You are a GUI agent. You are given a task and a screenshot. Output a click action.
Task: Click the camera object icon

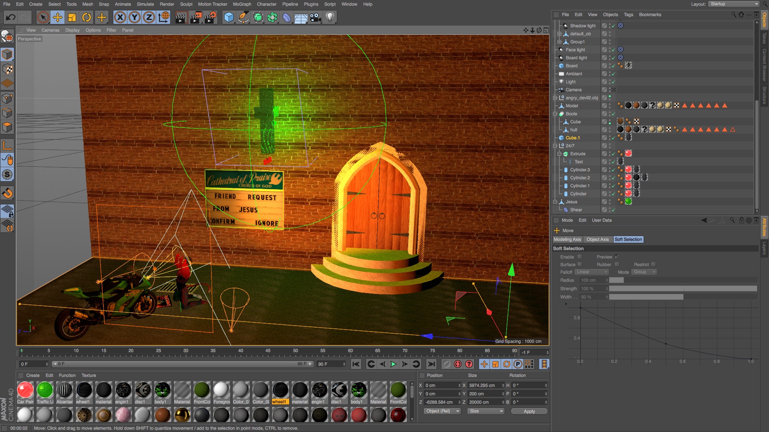pyautogui.click(x=316, y=17)
